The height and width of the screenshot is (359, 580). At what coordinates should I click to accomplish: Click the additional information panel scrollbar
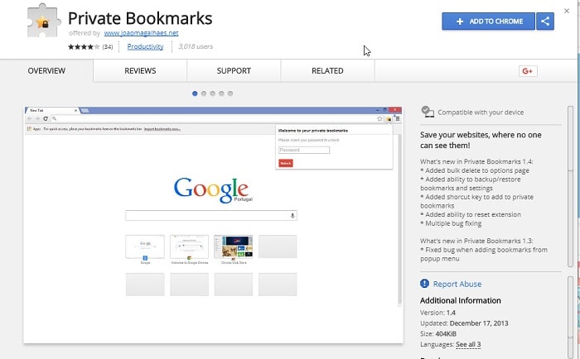571,317
